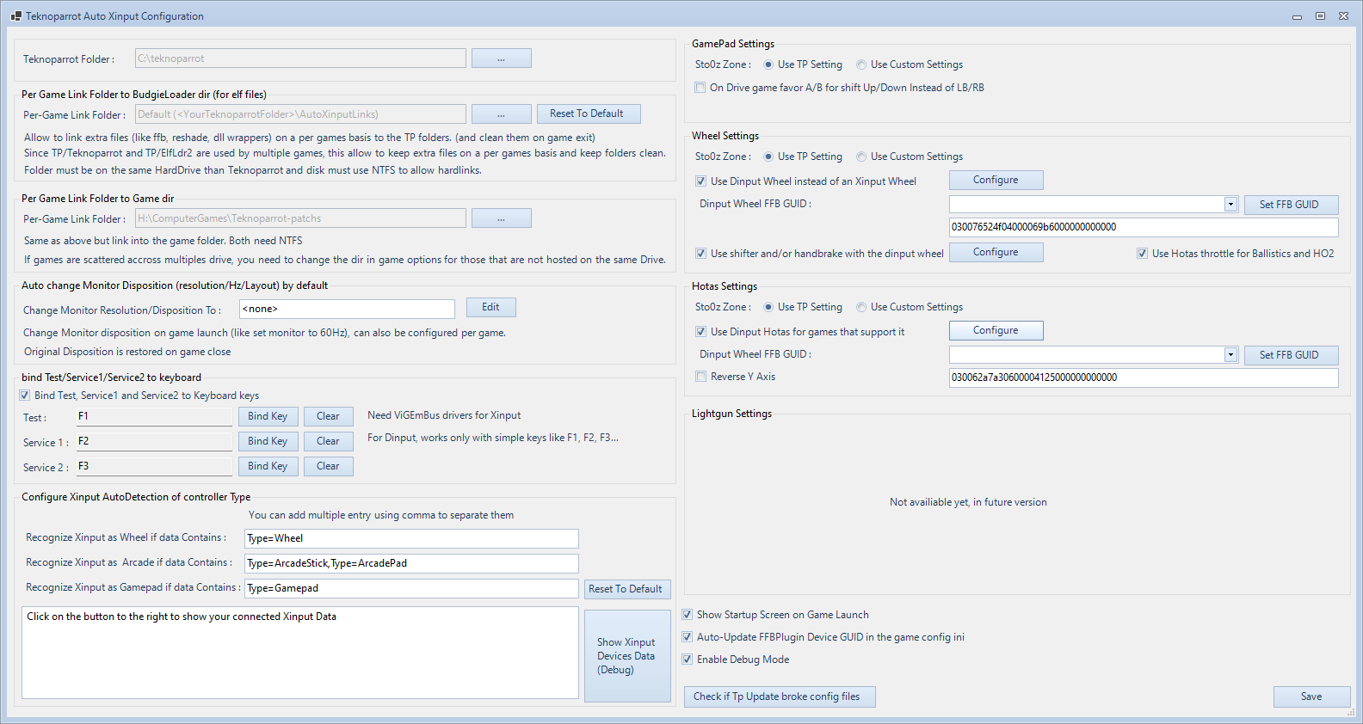This screenshot has width=1363, height=724.
Task: Edit the Recognize Xinput as Wheel field
Action: pyautogui.click(x=411, y=538)
